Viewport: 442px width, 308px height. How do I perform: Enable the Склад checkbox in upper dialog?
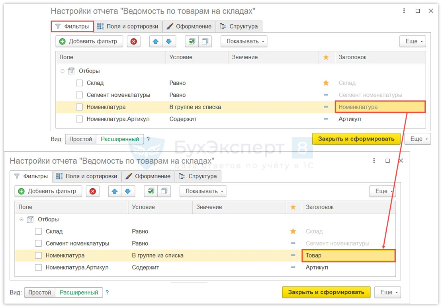coord(80,83)
